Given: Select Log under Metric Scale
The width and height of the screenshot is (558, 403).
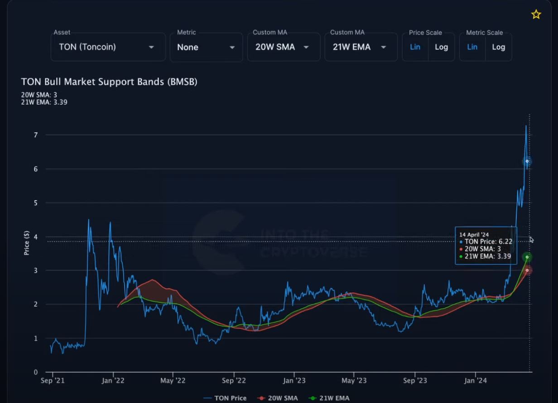Looking at the screenshot, I should (498, 47).
